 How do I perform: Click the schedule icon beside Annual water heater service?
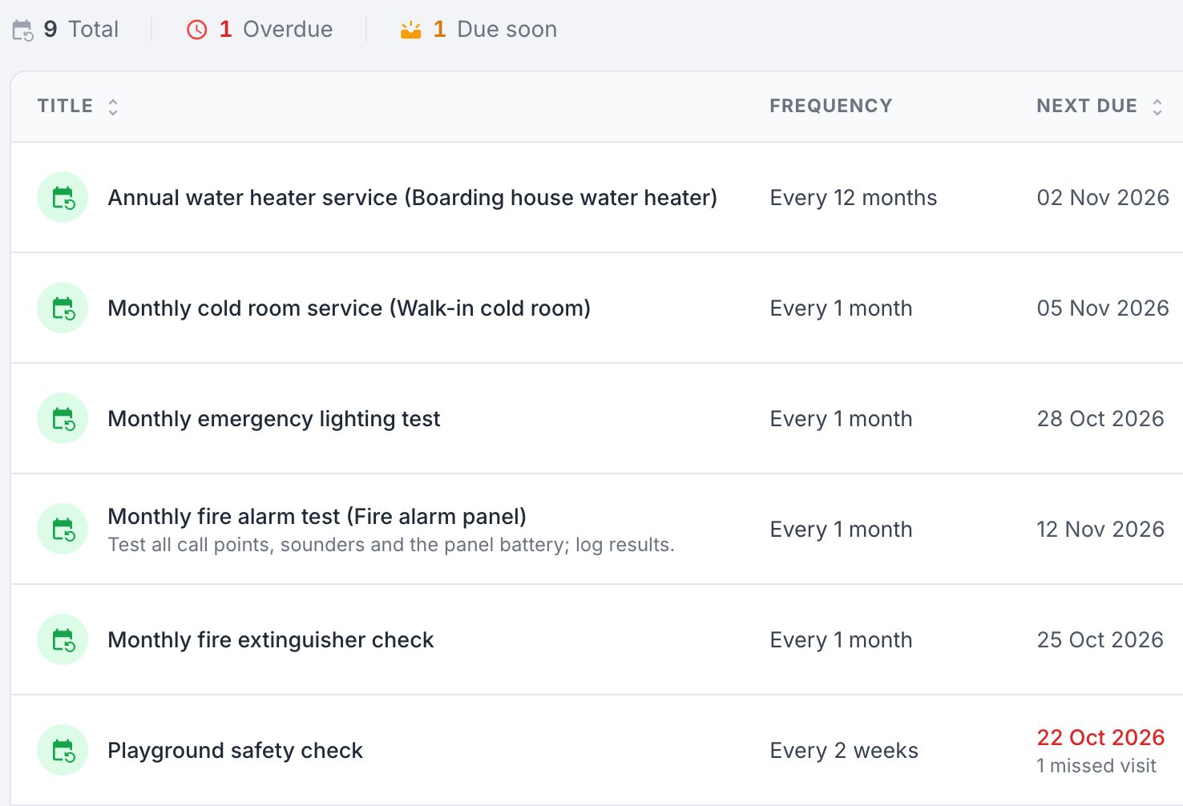point(63,197)
